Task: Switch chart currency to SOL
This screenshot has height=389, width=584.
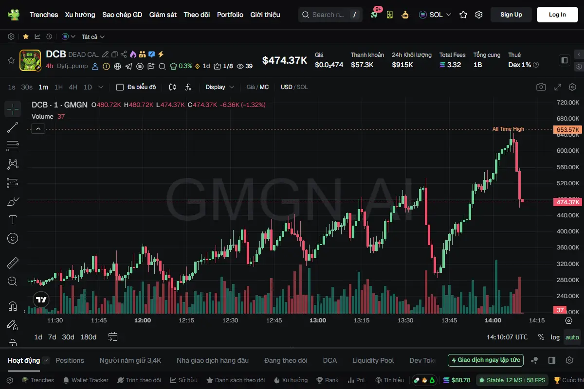Action: 302,87
